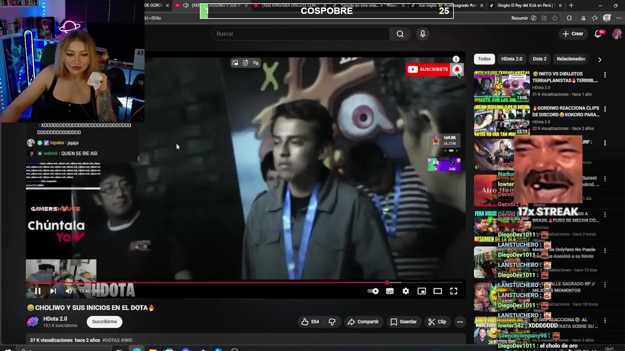
Task: Select the Todos filter chip
Action: point(484,59)
